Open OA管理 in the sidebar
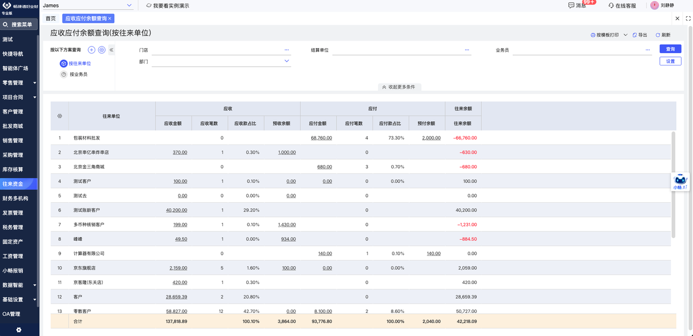693x336 pixels. pyautogui.click(x=11, y=314)
